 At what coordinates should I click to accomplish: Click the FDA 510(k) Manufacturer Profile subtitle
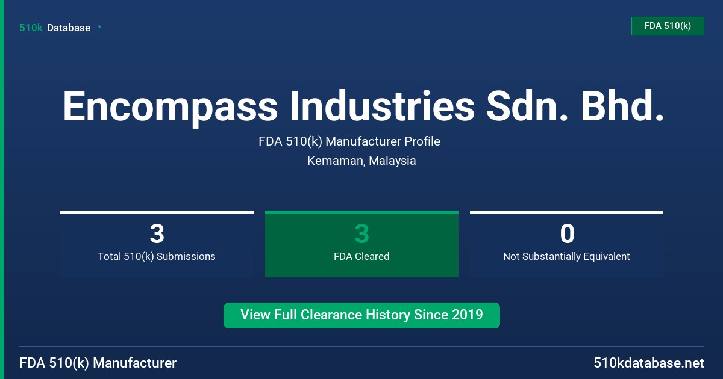tap(349, 141)
